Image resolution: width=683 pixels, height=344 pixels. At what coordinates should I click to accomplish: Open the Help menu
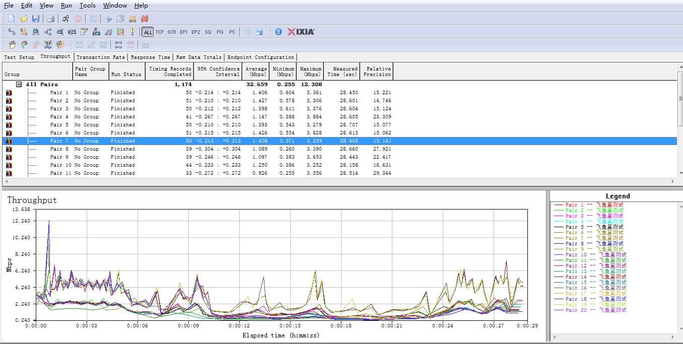pyautogui.click(x=141, y=6)
